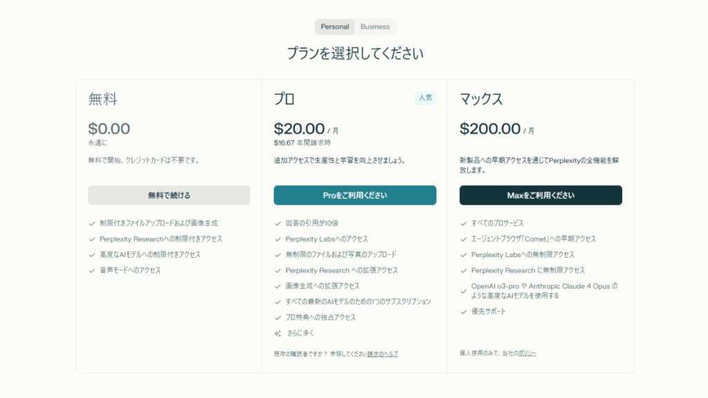Click the プロ plan heading
The image size is (708, 398).
pos(284,99)
